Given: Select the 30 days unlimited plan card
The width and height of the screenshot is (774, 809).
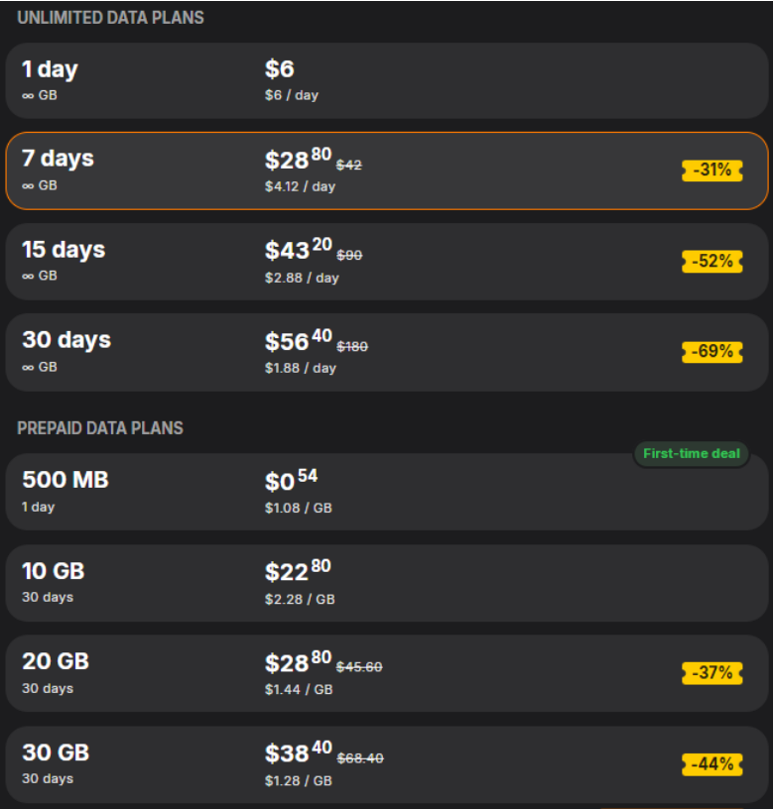Looking at the screenshot, I should (386, 352).
